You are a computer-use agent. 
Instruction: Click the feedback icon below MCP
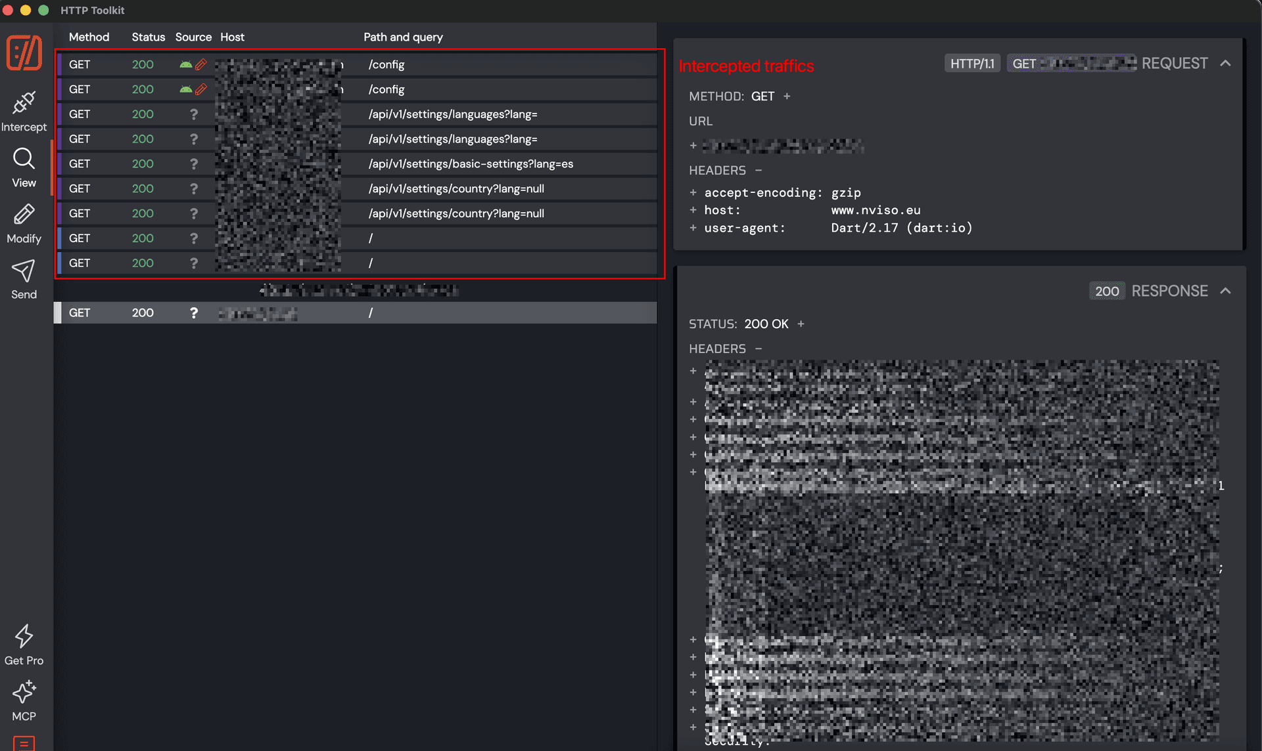coord(24,743)
